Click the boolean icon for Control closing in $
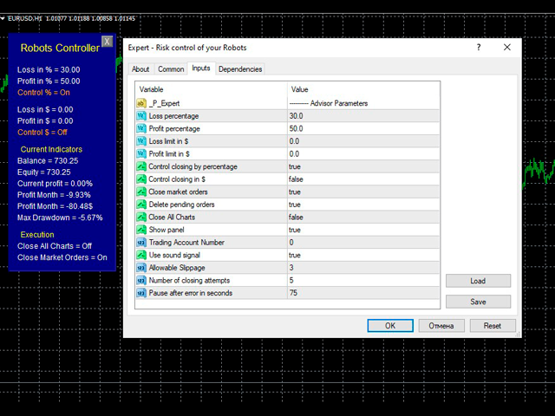 coord(141,179)
